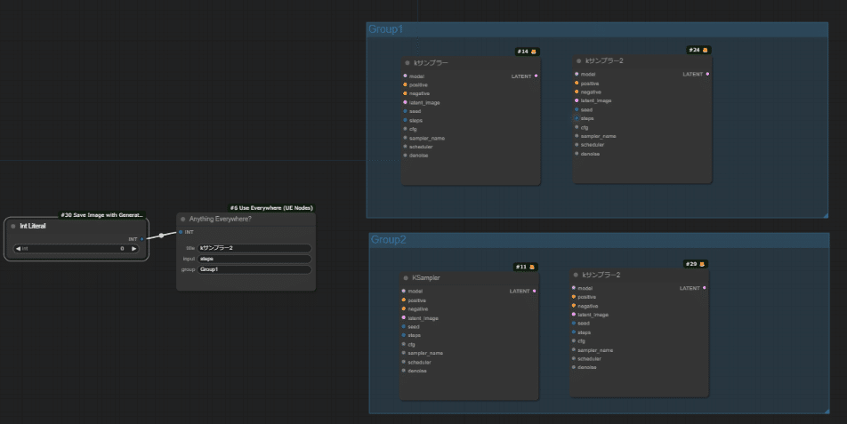Click the '#6 Use Everywhere (UE Nodes)' badge
The width and height of the screenshot is (847, 424).
click(271, 208)
